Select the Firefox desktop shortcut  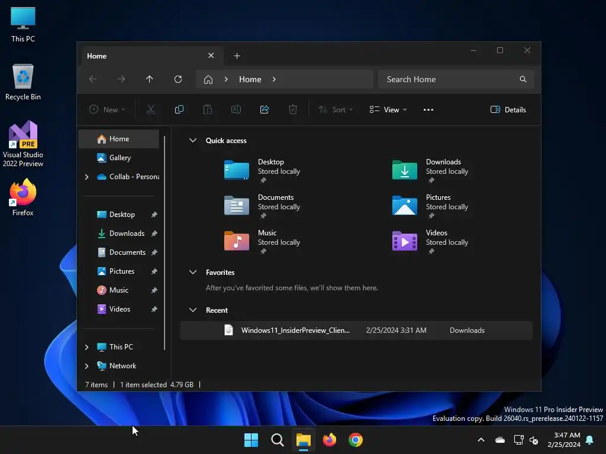click(23, 197)
